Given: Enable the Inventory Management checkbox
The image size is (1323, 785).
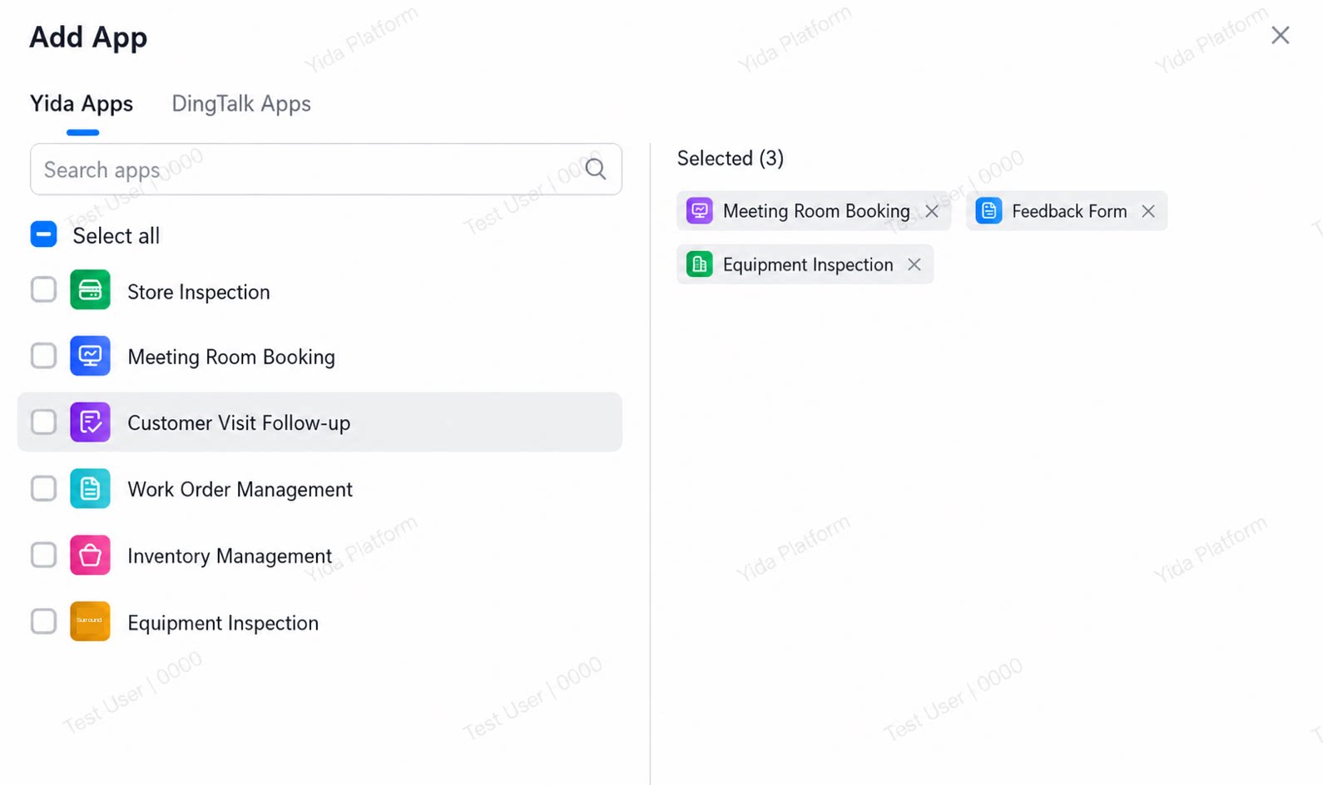Looking at the screenshot, I should (x=43, y=555).
